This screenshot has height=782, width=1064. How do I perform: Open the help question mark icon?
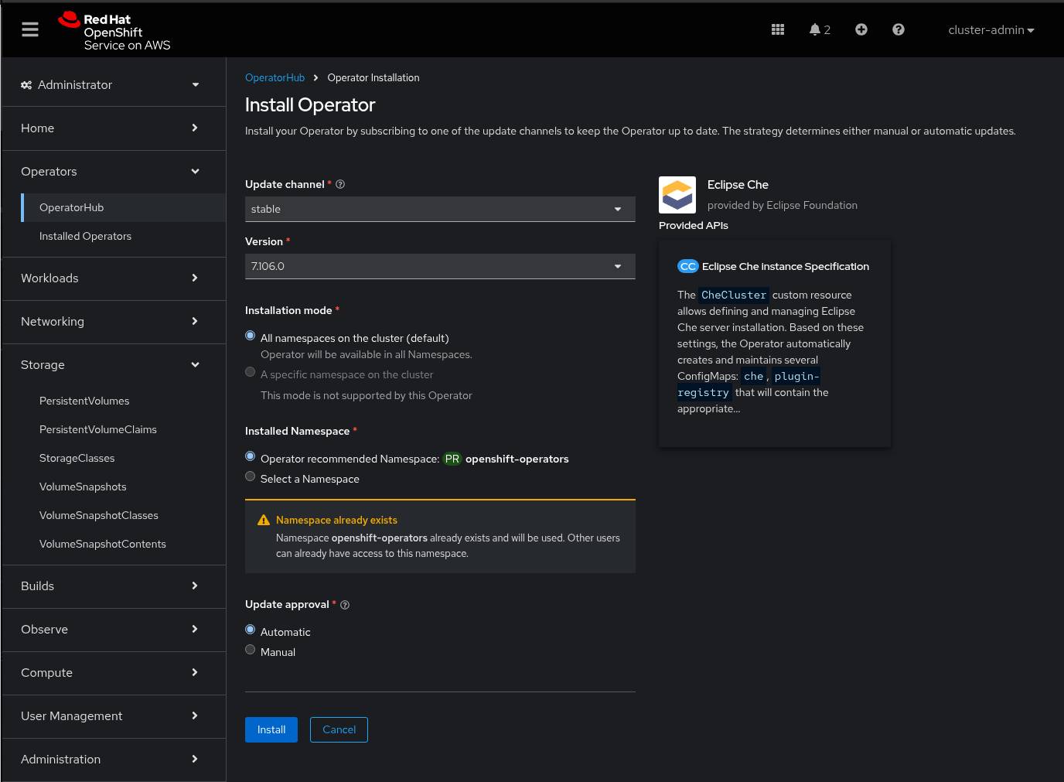click(898, 29)
